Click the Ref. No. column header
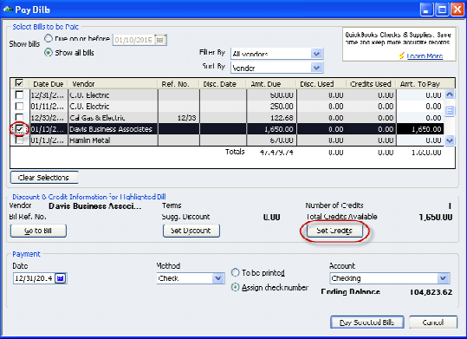Viewport: 467px width, 339px height. tap(178, 84)
